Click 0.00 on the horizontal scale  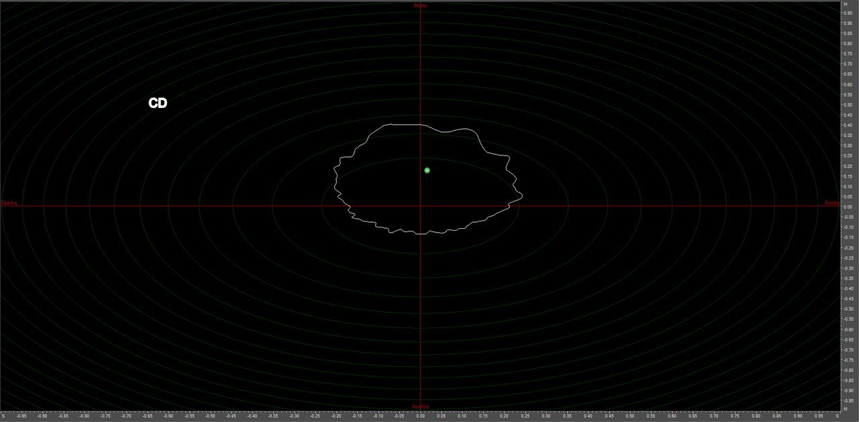point(420,416)
